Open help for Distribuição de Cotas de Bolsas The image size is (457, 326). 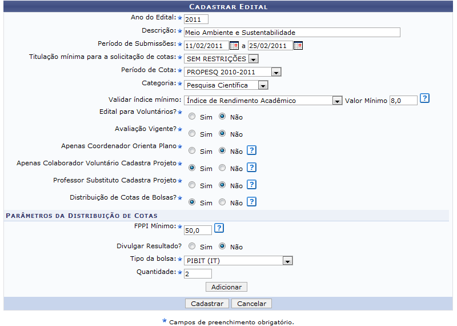pyautogui.click(x=251, y=202)
